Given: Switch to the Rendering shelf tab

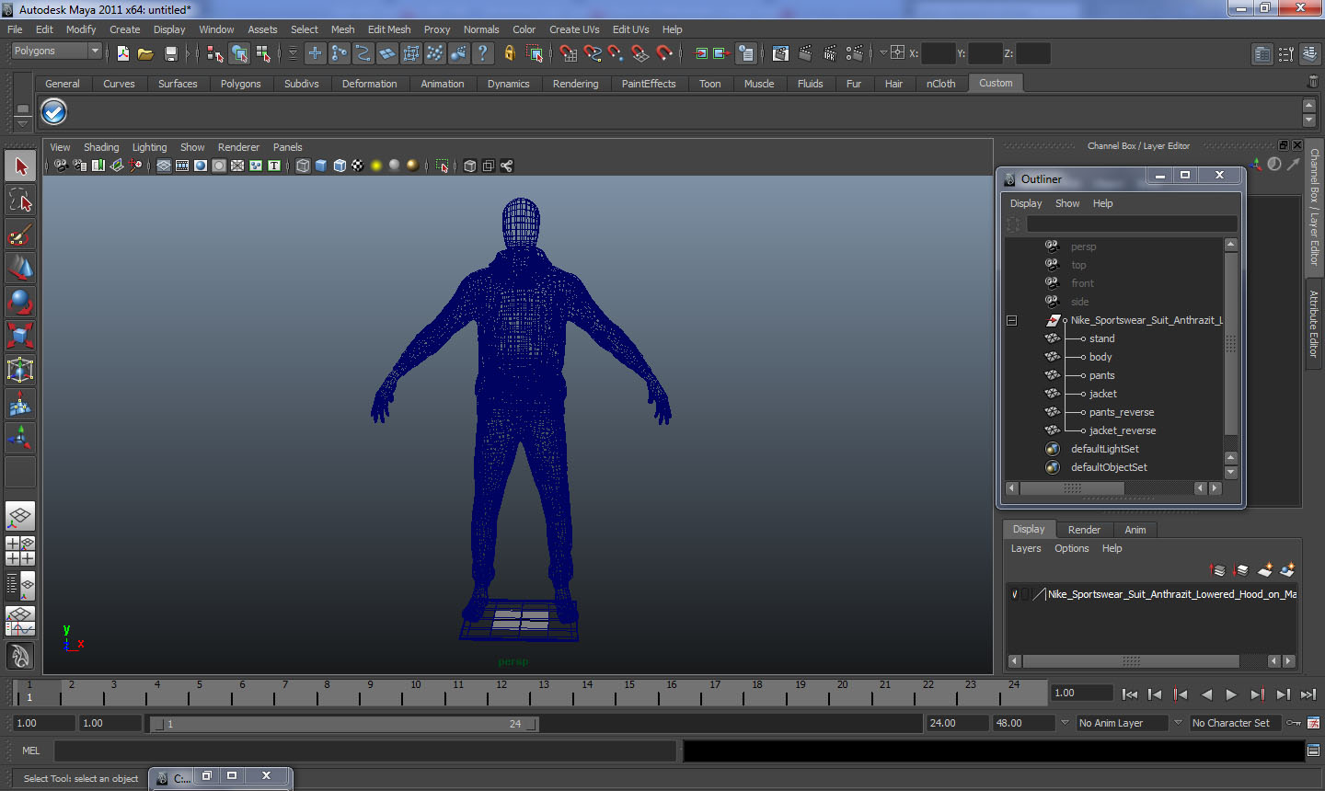Looking at the screenshot, I should 575,84.
